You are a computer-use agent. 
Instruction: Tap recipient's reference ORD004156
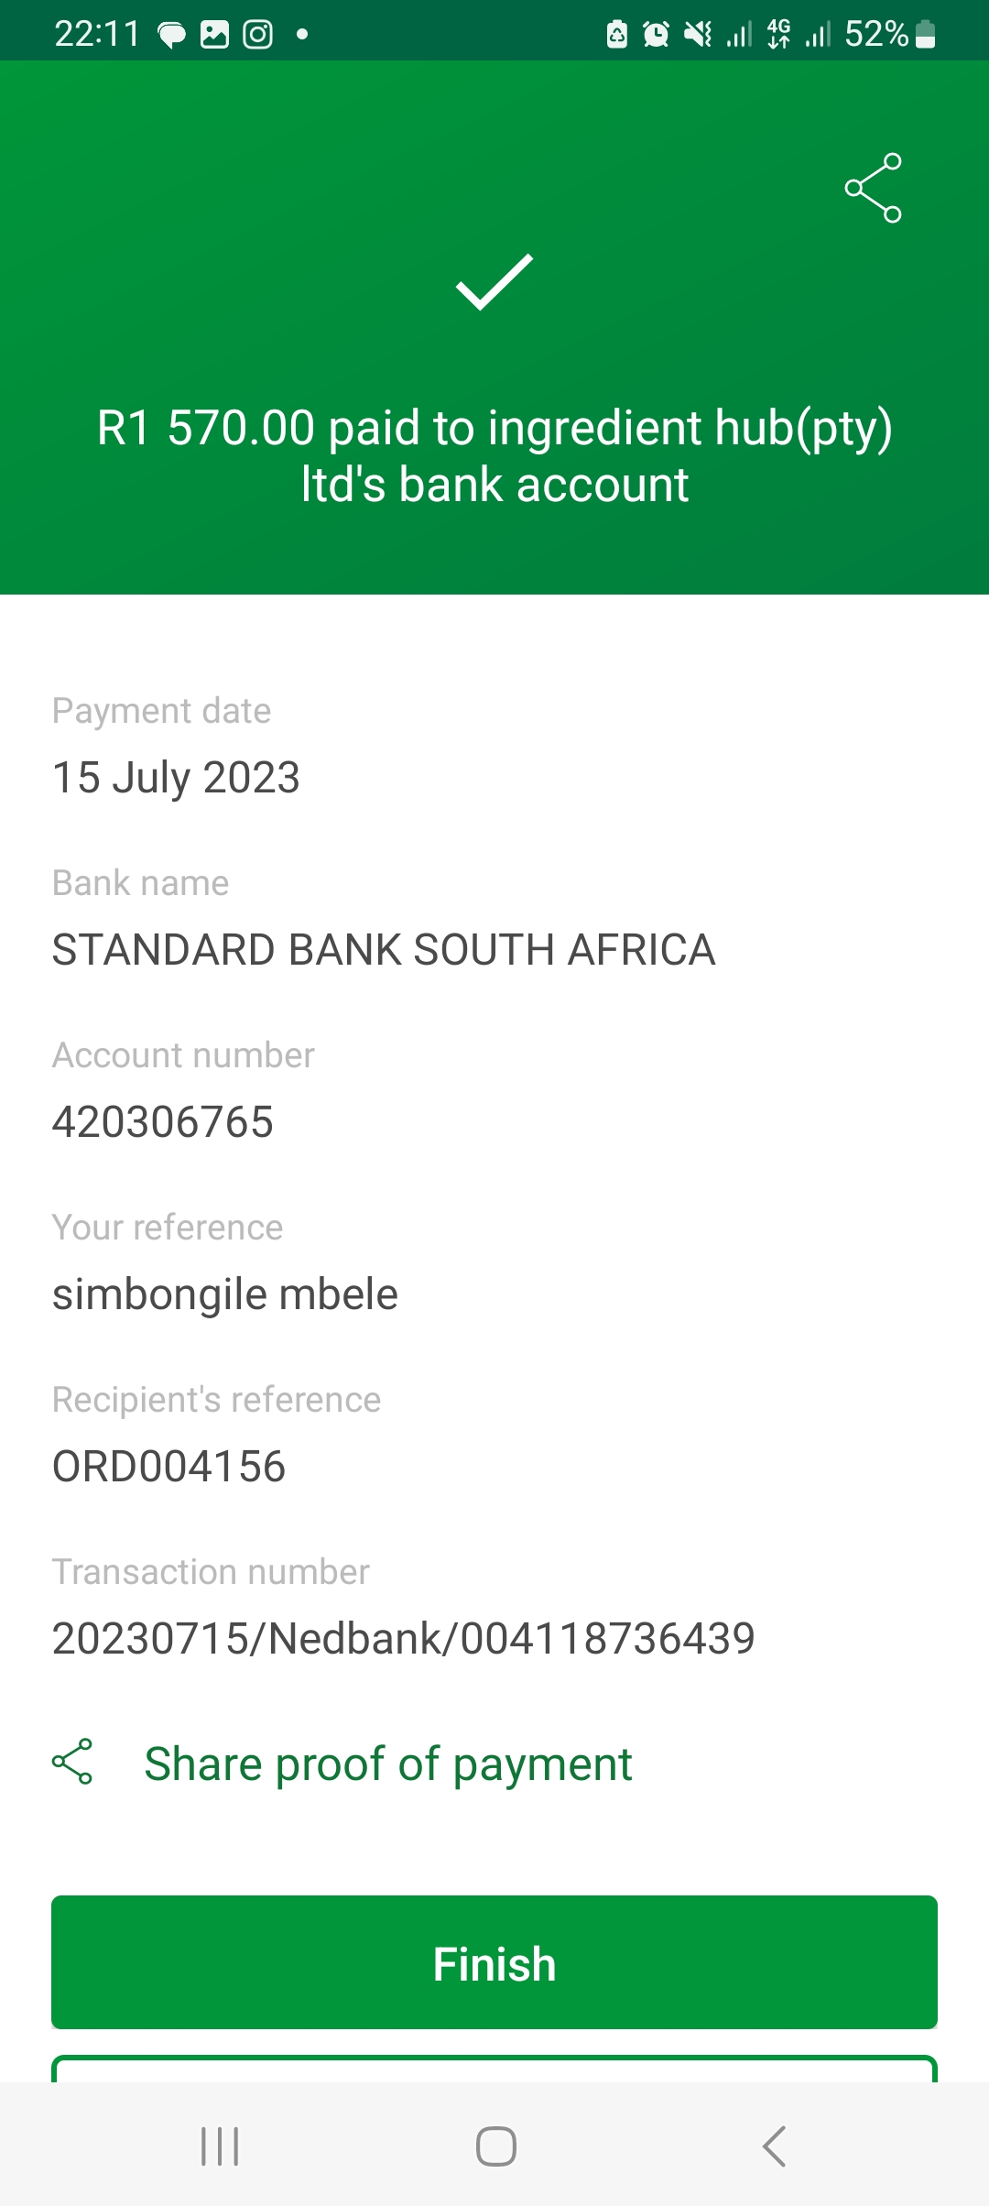click(x=169, y=1466)
